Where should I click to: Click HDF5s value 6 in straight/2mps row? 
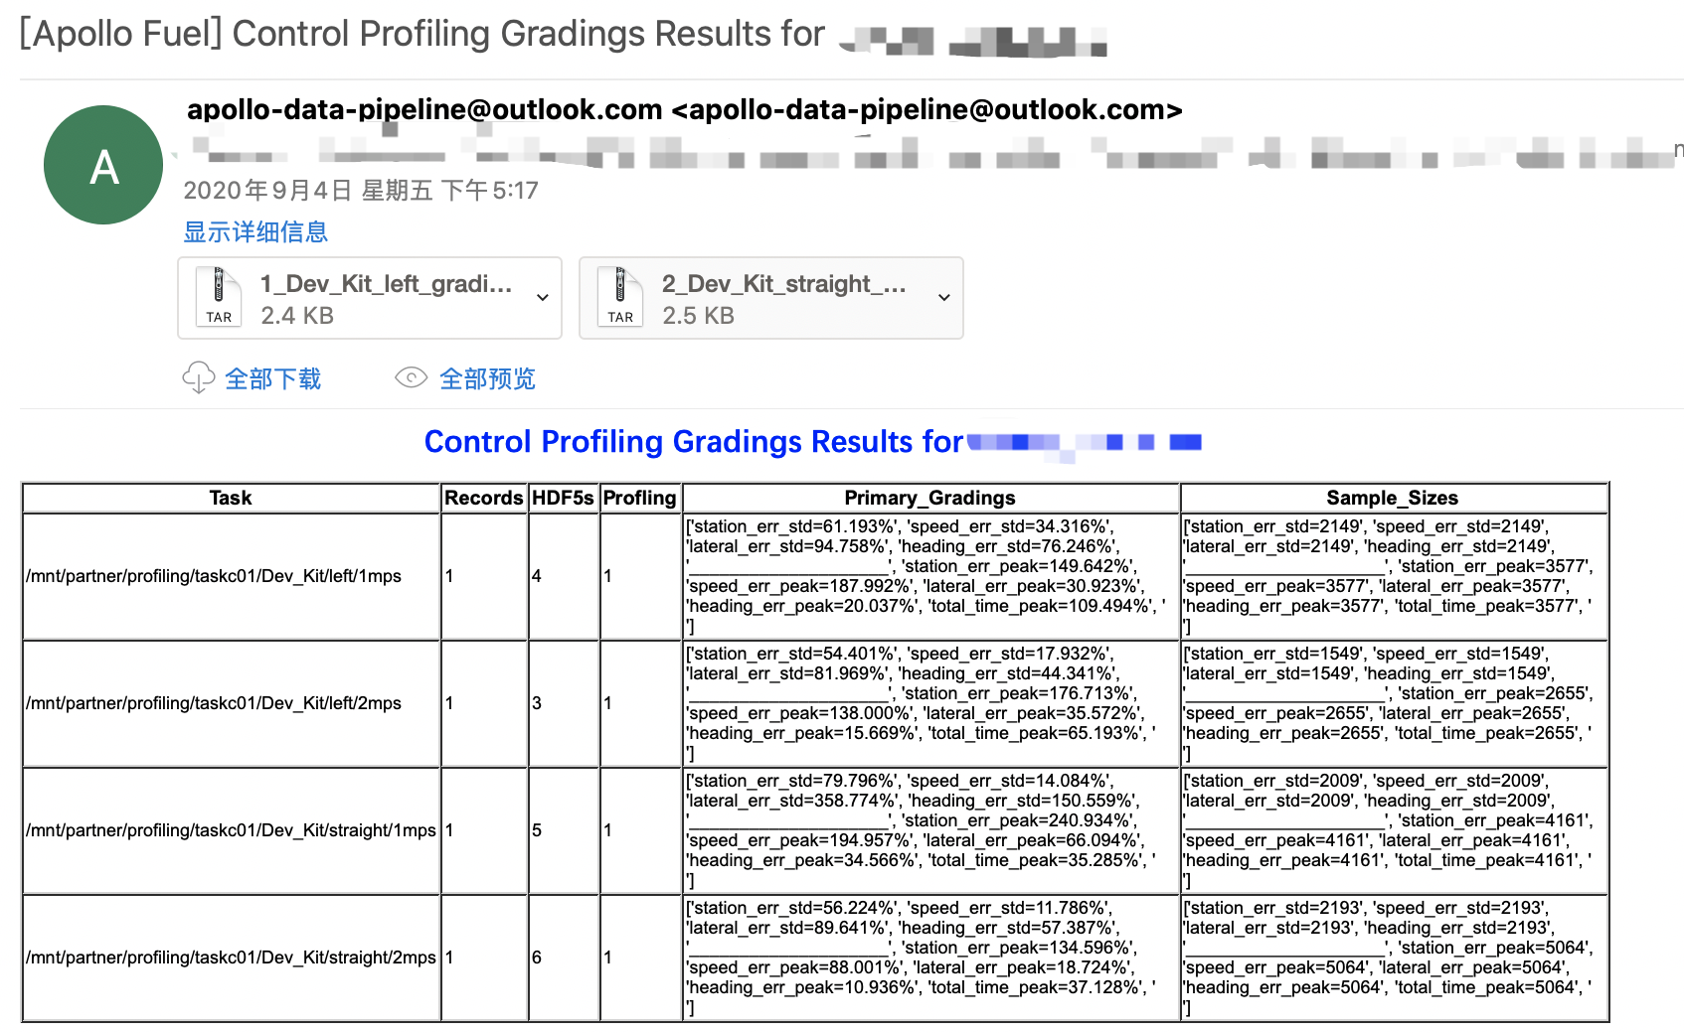[537, 958]
